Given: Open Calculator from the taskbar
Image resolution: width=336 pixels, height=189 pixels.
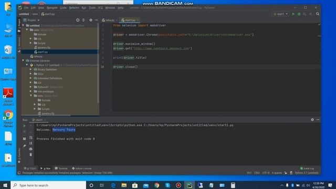Looking at the screenshot, I should 233,185.
